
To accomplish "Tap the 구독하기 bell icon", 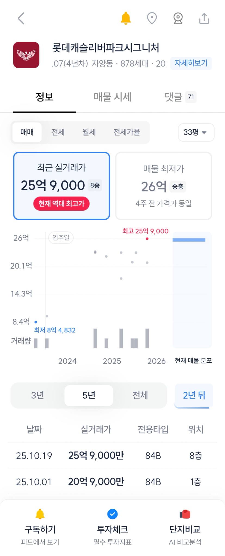I will [40, 514].
